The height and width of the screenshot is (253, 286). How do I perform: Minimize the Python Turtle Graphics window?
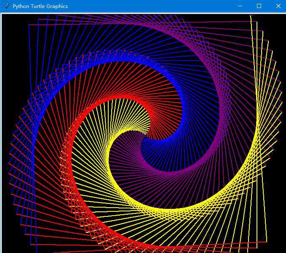[240, 6]
